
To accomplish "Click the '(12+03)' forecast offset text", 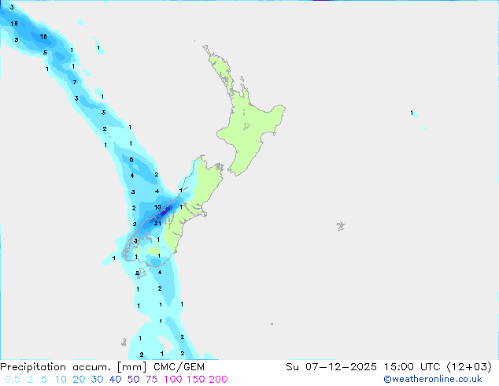I will pyautogui.click(x=469, y=367).
